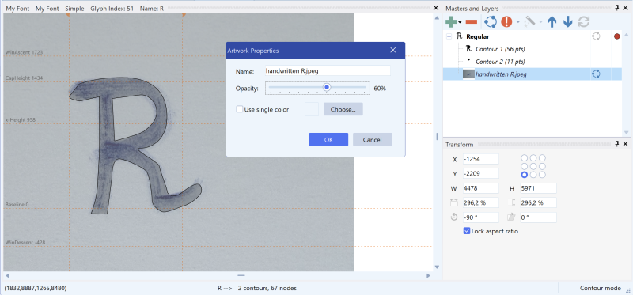This screenshot has height=295, width=633.
Task: Click blue nodes icon in handwritten R.jpeg row
Action: tap(596, 74)
